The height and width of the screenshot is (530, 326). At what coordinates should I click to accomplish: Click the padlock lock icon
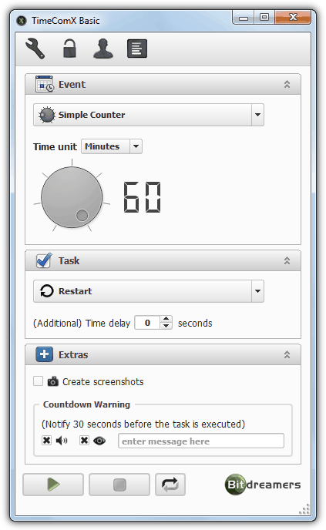(x=69, y=48)
